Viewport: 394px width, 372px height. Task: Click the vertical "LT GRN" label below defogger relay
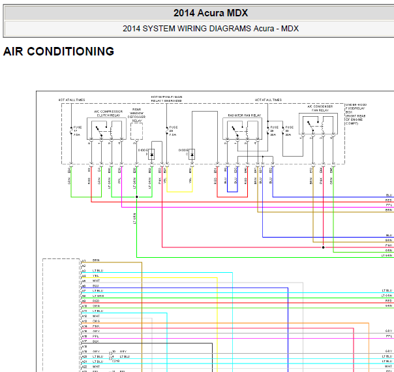[134, 183]
